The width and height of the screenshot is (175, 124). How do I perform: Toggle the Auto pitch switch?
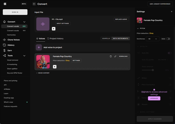click(x=168, y=39)
